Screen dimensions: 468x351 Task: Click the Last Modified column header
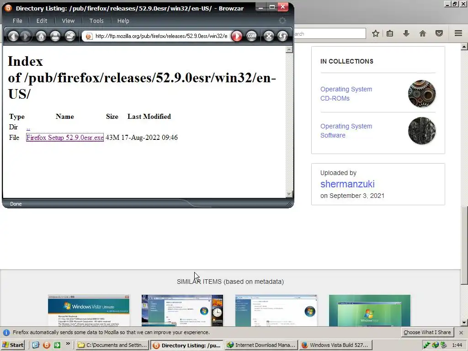pos(149,117)
